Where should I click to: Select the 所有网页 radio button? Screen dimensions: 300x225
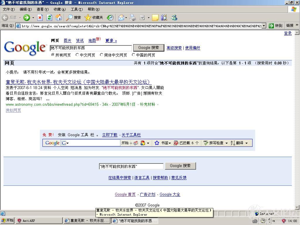coord(53,55)
